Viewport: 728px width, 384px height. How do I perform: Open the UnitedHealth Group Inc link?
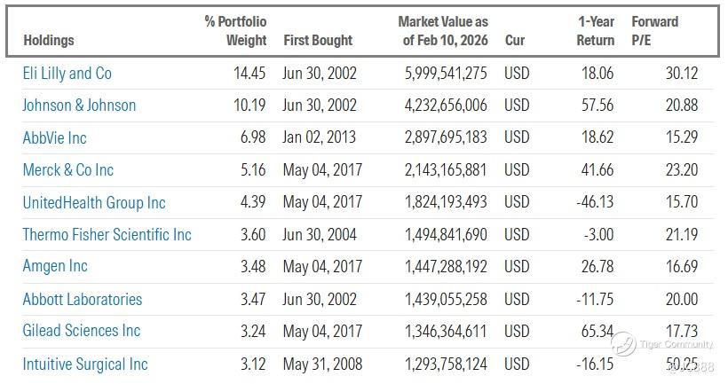point(94,202)
